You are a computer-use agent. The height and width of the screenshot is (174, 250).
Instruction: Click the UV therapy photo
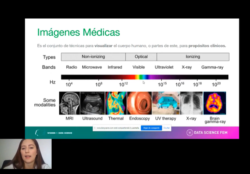[166, 103]
